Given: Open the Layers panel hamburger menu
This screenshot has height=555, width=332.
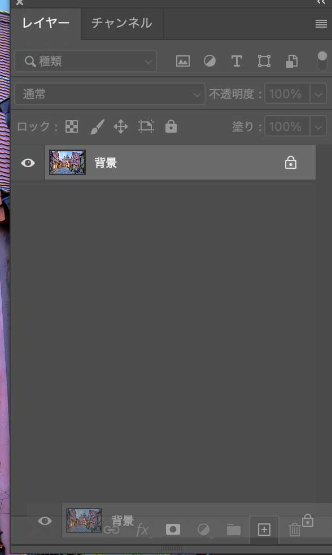Looking at the screenshot, I should click(x=321, y=24).
